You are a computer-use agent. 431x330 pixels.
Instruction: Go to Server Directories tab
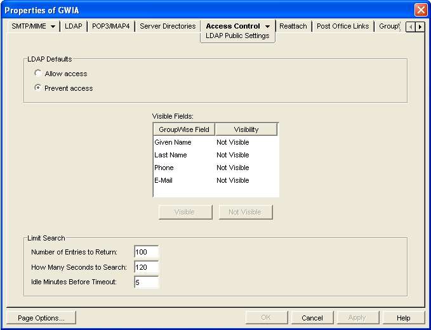coord(168,27)
